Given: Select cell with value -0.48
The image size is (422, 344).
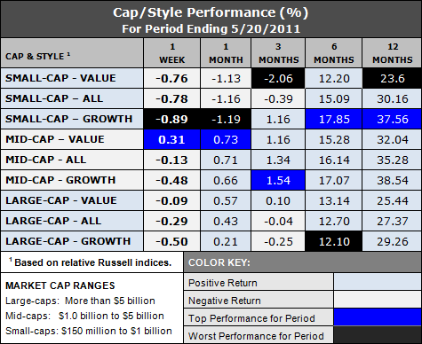Looking at the screenshot, I should (172, 180).
